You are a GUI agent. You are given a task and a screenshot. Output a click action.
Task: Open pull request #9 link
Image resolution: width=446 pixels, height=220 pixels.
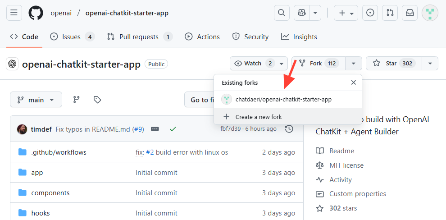click(138, 129)
